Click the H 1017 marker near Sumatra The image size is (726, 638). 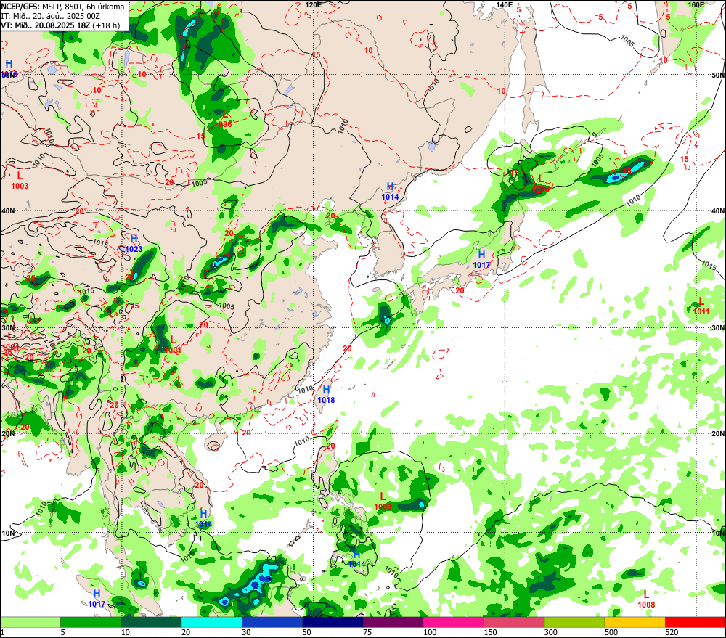[97, 598]
